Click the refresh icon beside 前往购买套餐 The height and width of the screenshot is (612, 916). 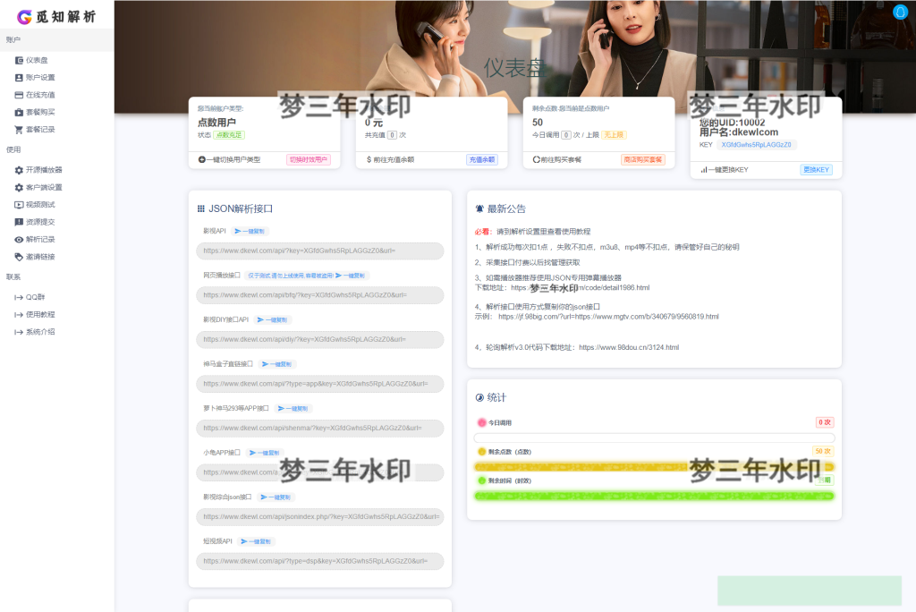(x=537, y=159)
